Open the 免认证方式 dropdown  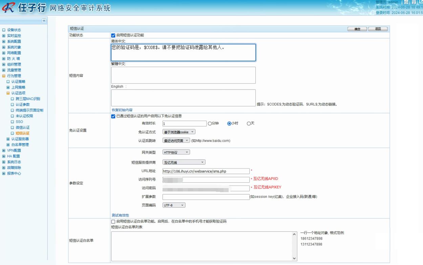(179, 132)
